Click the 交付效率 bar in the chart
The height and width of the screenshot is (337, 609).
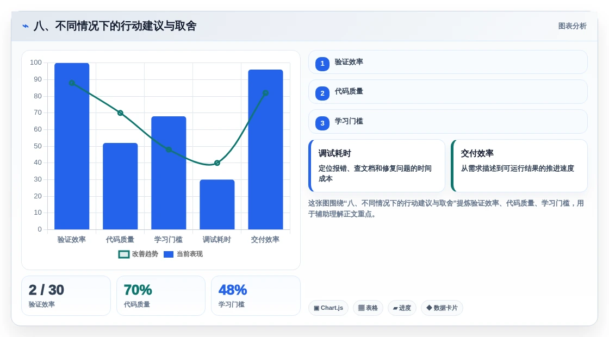(266, 149)
